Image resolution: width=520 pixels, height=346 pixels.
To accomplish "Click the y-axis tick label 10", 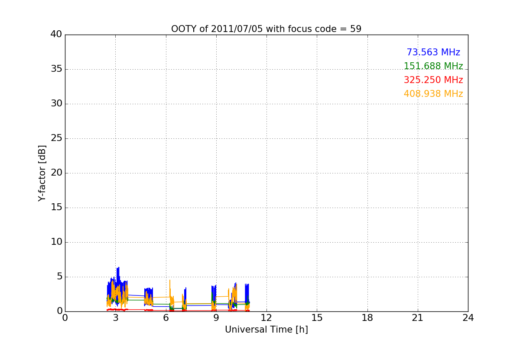I will 56,242.
